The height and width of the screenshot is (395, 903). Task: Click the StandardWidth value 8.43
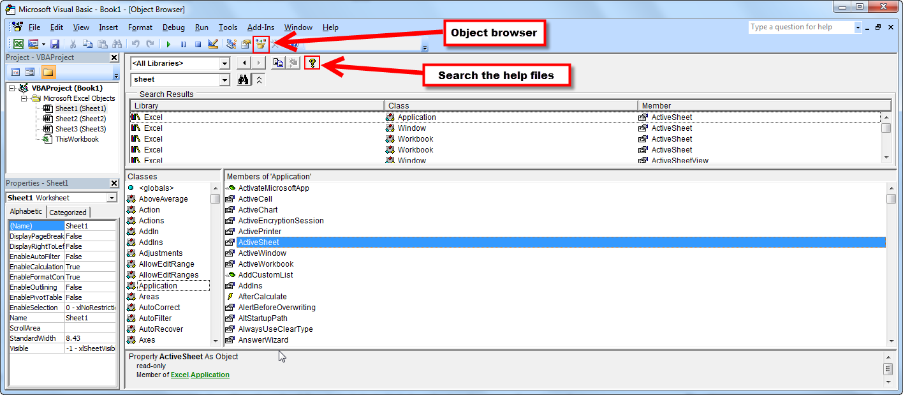[90, 338]
